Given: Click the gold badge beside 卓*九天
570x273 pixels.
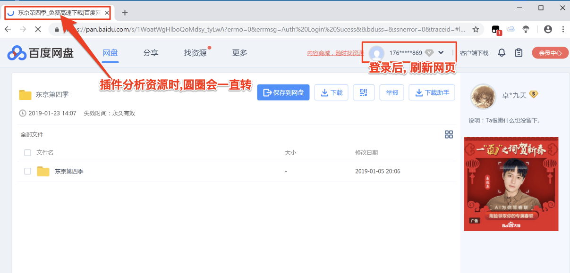Looking at the screenshot, I should [534, 94].
